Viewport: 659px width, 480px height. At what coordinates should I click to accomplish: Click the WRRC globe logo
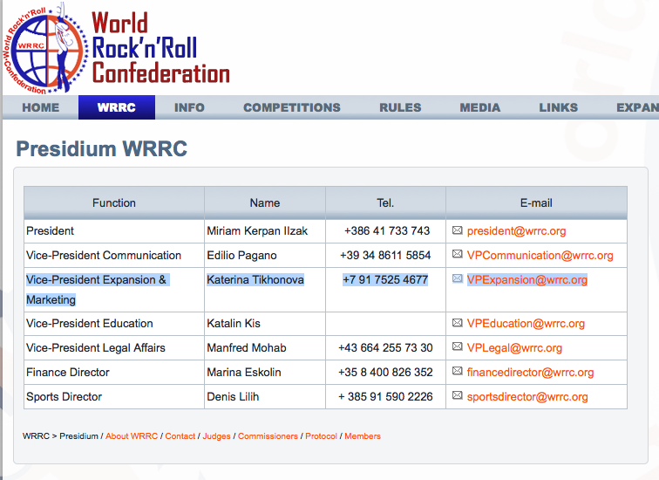click(x=45, y=48)
